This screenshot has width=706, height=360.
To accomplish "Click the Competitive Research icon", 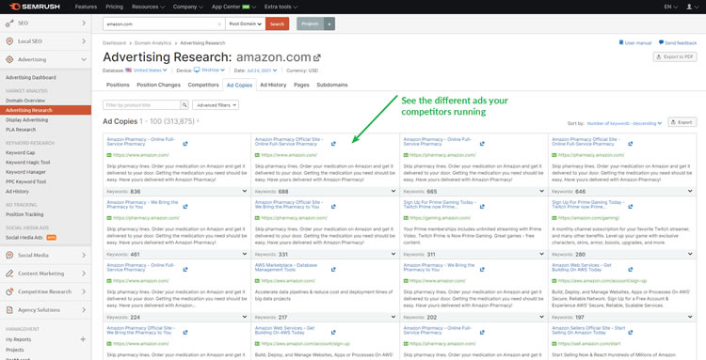I will tap(9, 291).
